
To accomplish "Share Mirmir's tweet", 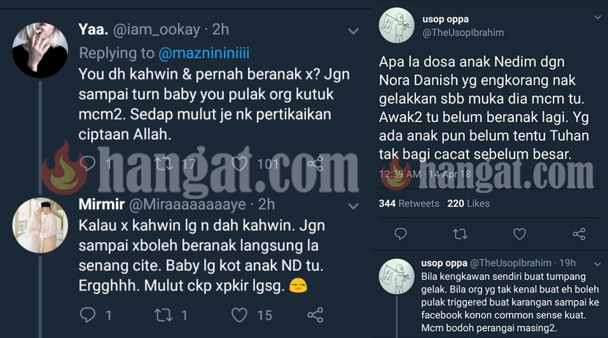I will point(315,315).
